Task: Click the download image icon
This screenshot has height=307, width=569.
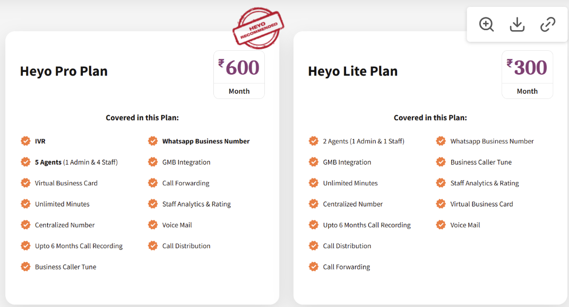Action: [517, 25]
